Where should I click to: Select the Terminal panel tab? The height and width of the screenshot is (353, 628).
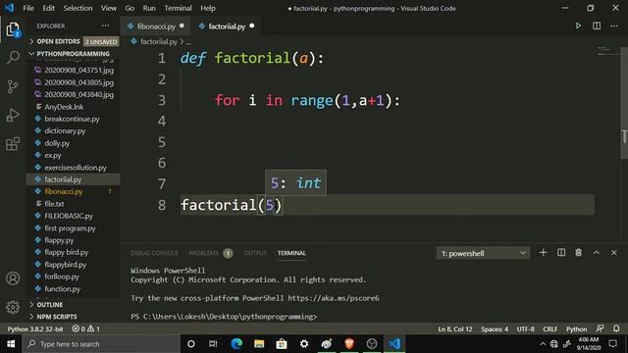click(291, 253)
